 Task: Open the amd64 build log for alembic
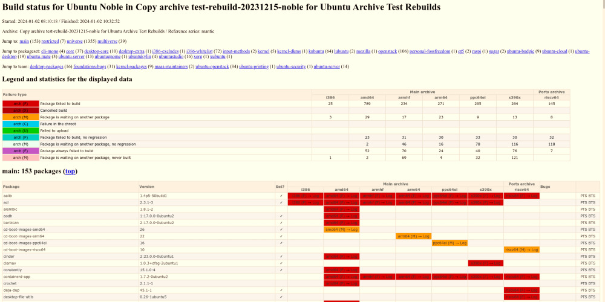point(341,209)
